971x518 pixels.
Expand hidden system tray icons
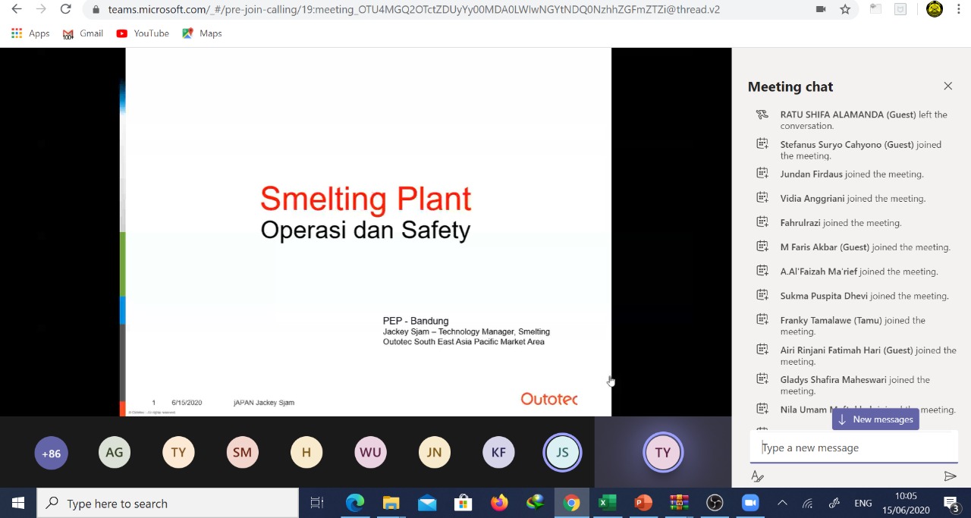click(x=782, y=503)
